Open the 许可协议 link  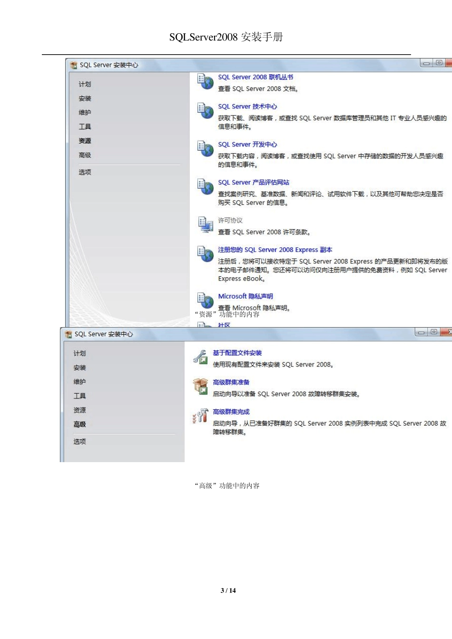(x=230, y=221)
